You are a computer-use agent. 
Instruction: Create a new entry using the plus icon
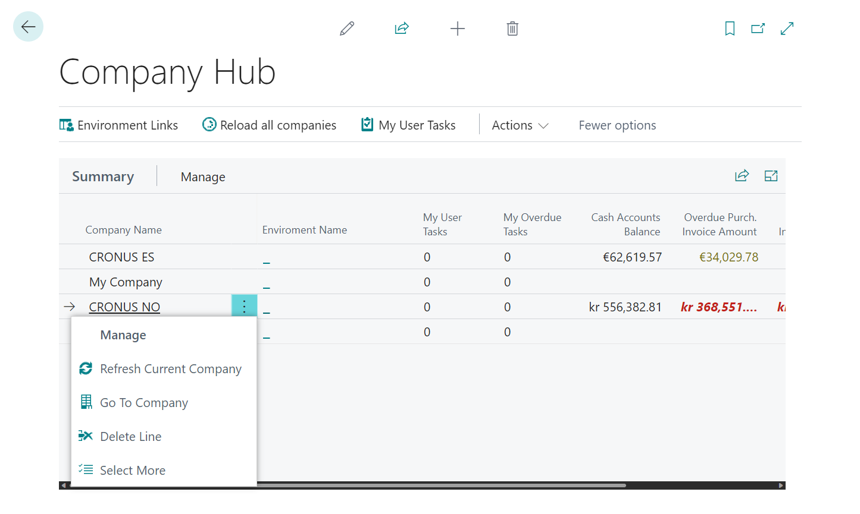tap(458, 28)
